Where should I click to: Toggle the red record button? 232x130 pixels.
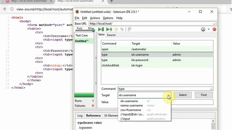click(214, 29)
